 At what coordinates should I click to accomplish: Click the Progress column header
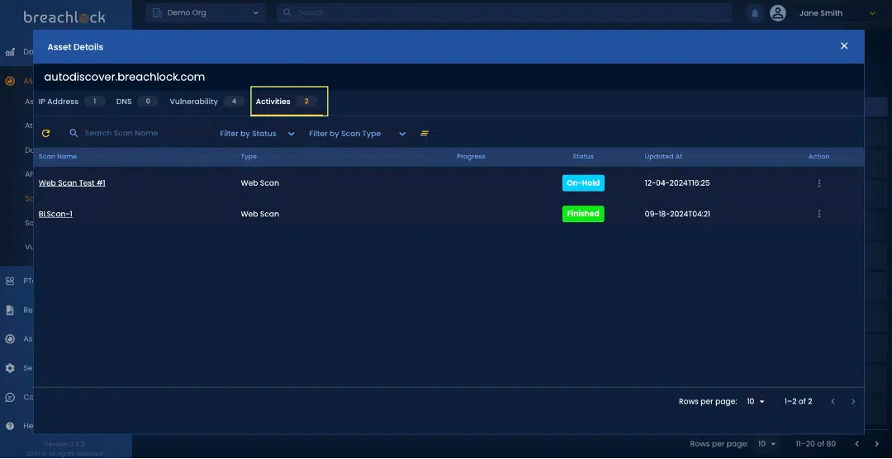(x=471, y=156)
